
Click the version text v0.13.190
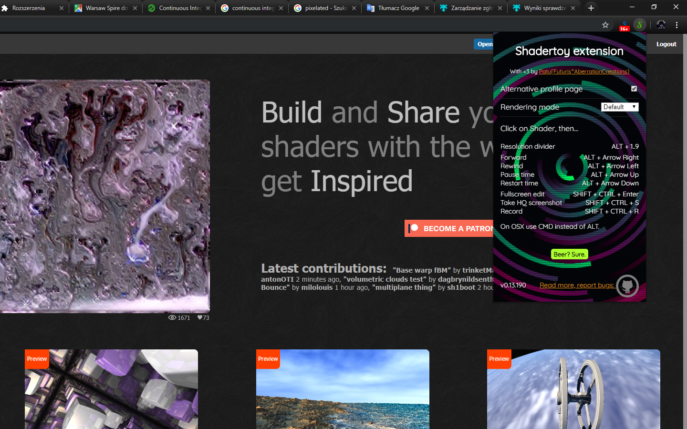click(x=513, y=285)
